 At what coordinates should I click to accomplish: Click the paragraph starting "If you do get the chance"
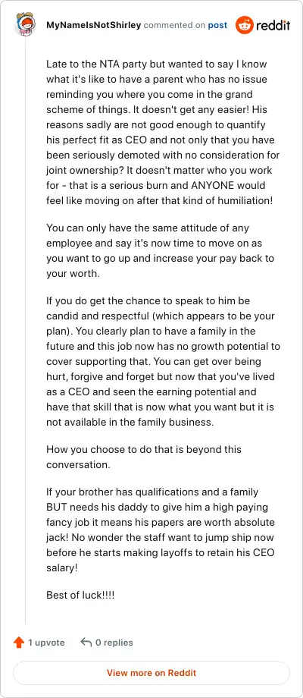[163, 361]
